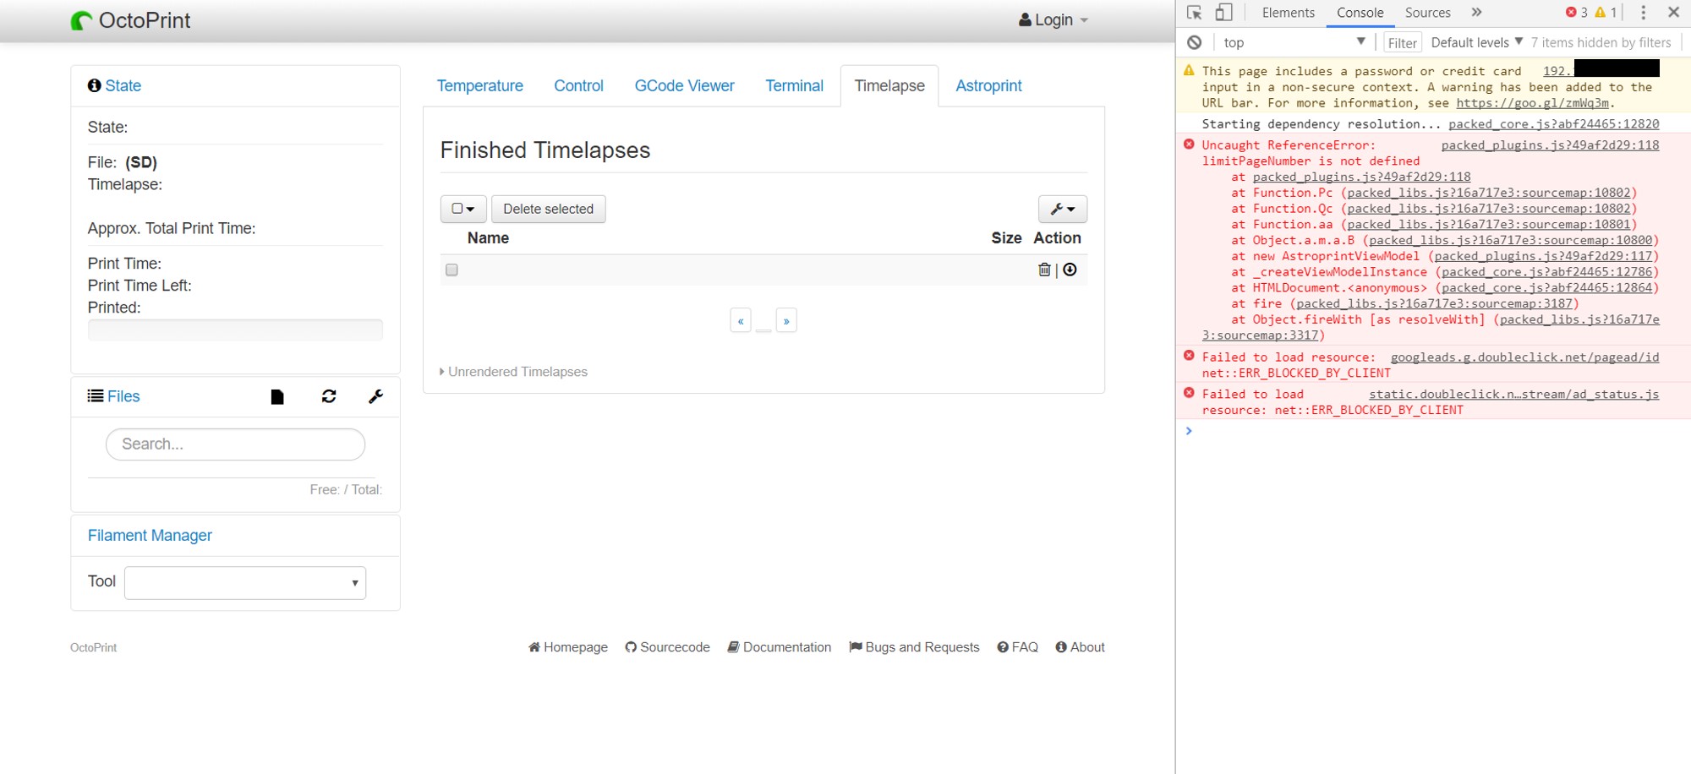Image resolution: width=1691 pixels, height=774 pixels.
Task: Click the SD card file icon in Files
Action: [277, 397]
